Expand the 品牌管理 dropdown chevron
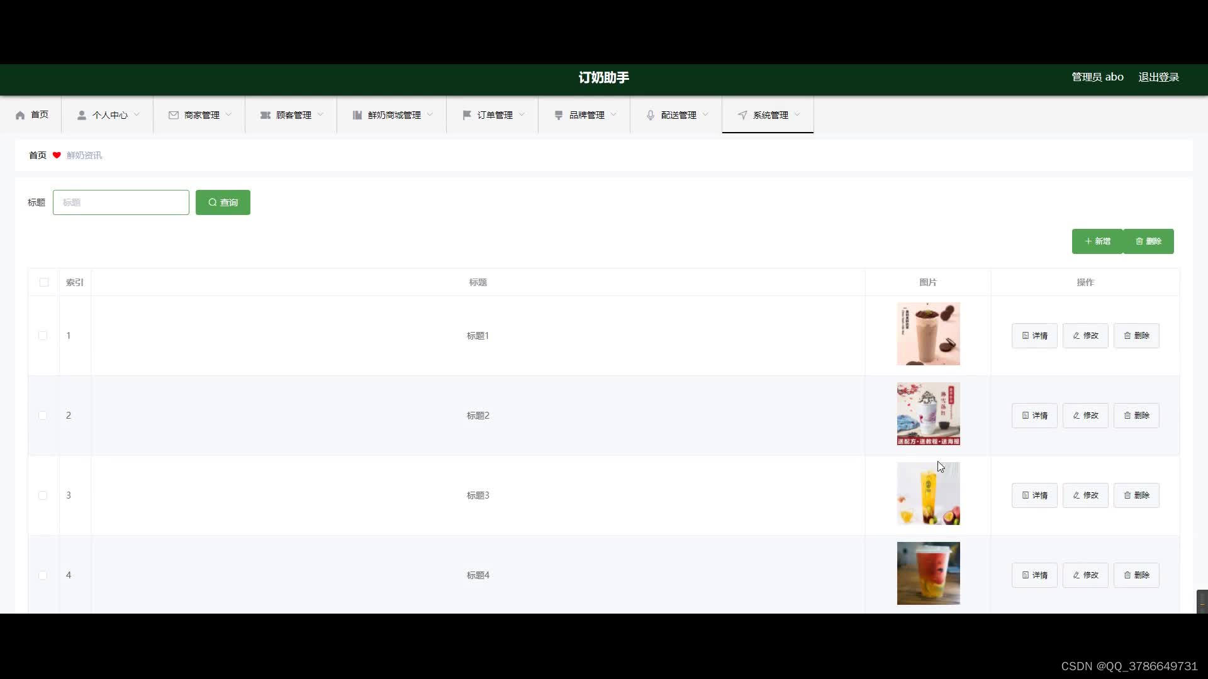Screen dimensions: 1208x679 [x=614, y=114]
